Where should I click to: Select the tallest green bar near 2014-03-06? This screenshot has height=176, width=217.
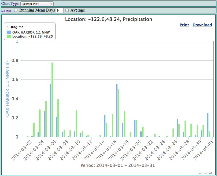[52, 100]
